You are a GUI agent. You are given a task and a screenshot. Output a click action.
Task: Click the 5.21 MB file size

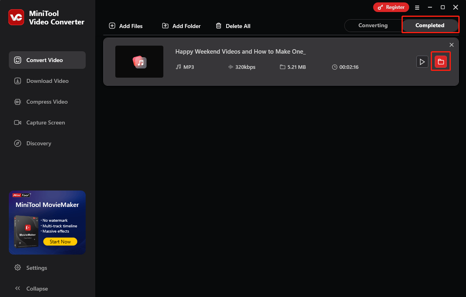coord(296,67)
